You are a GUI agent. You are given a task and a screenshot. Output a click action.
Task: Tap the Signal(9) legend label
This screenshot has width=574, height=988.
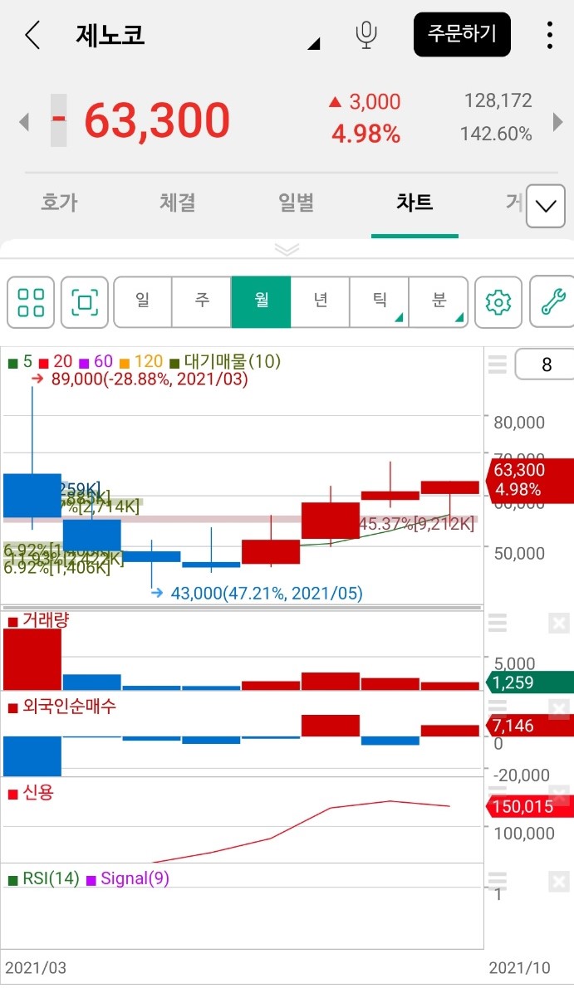point(128,878)
